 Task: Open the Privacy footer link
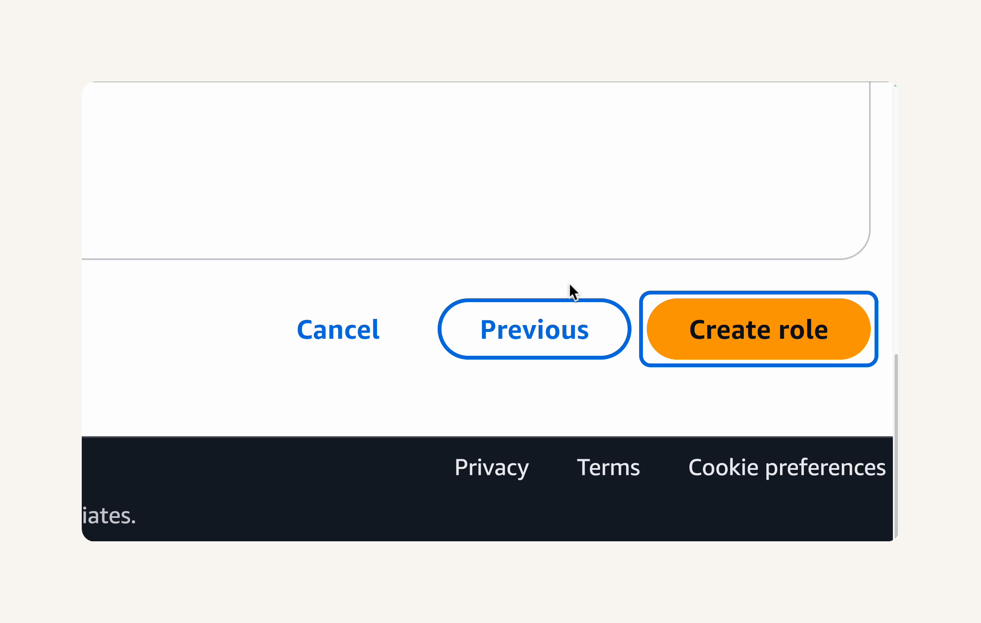[x=492, y=467]
